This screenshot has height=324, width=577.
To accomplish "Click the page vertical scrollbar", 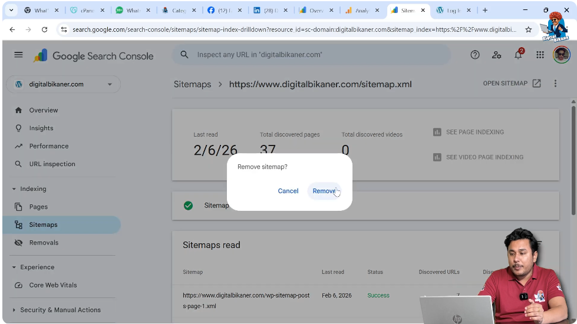I will [x=573, y=160].
